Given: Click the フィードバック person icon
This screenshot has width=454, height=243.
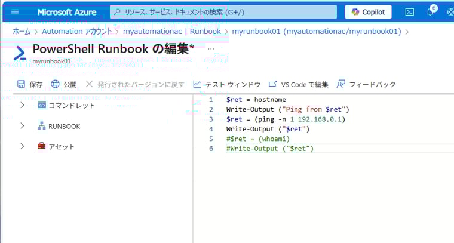Looking at the screenshot, I should pyautogui.click(x=340, y=84).
